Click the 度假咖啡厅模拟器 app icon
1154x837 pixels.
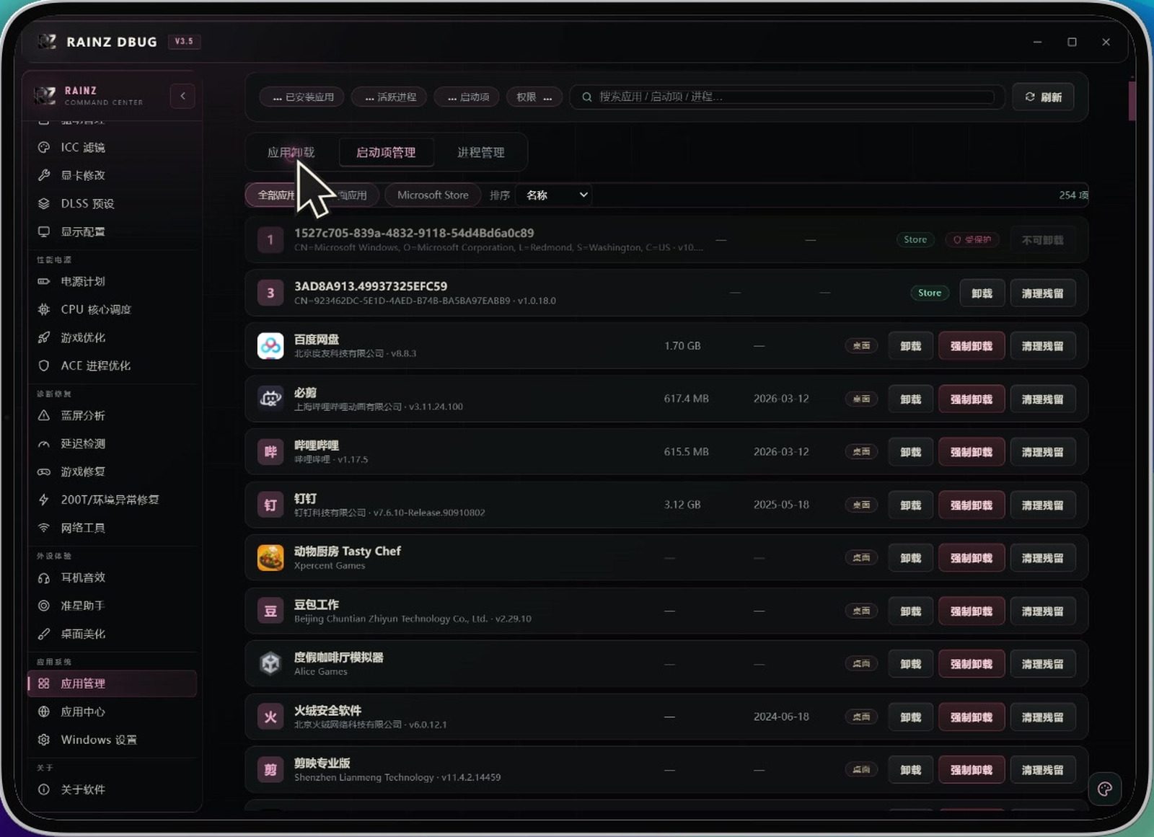pos(270,664)
